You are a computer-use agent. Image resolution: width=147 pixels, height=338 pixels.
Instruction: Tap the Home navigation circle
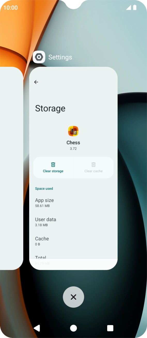pyautogui.click(x=73, y=328)
